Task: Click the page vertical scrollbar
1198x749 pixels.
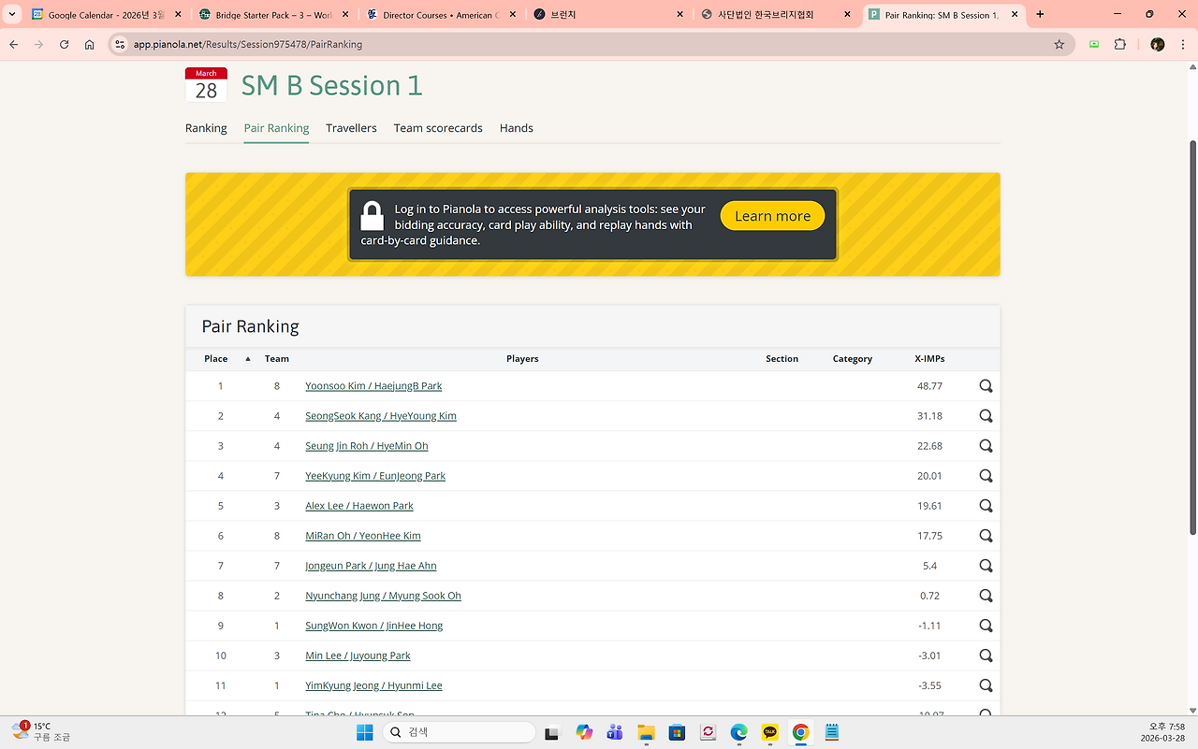Action: (1192, 337)
